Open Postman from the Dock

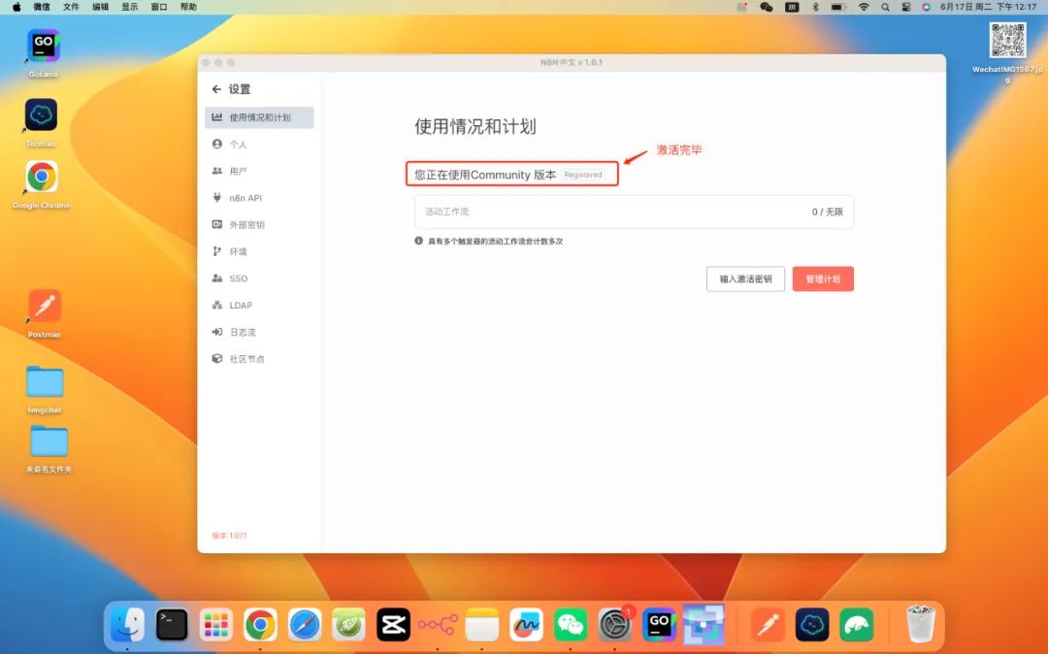point(768,625)
